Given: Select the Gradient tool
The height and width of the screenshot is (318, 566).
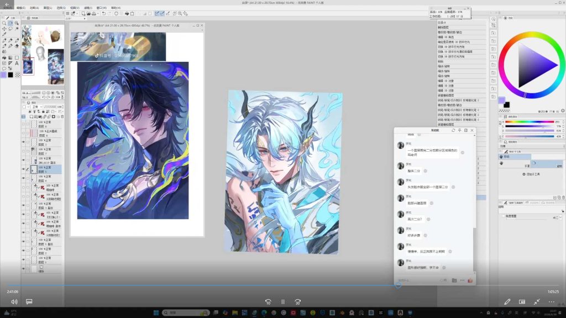Looking at the screenshot, I should point(11,57).
